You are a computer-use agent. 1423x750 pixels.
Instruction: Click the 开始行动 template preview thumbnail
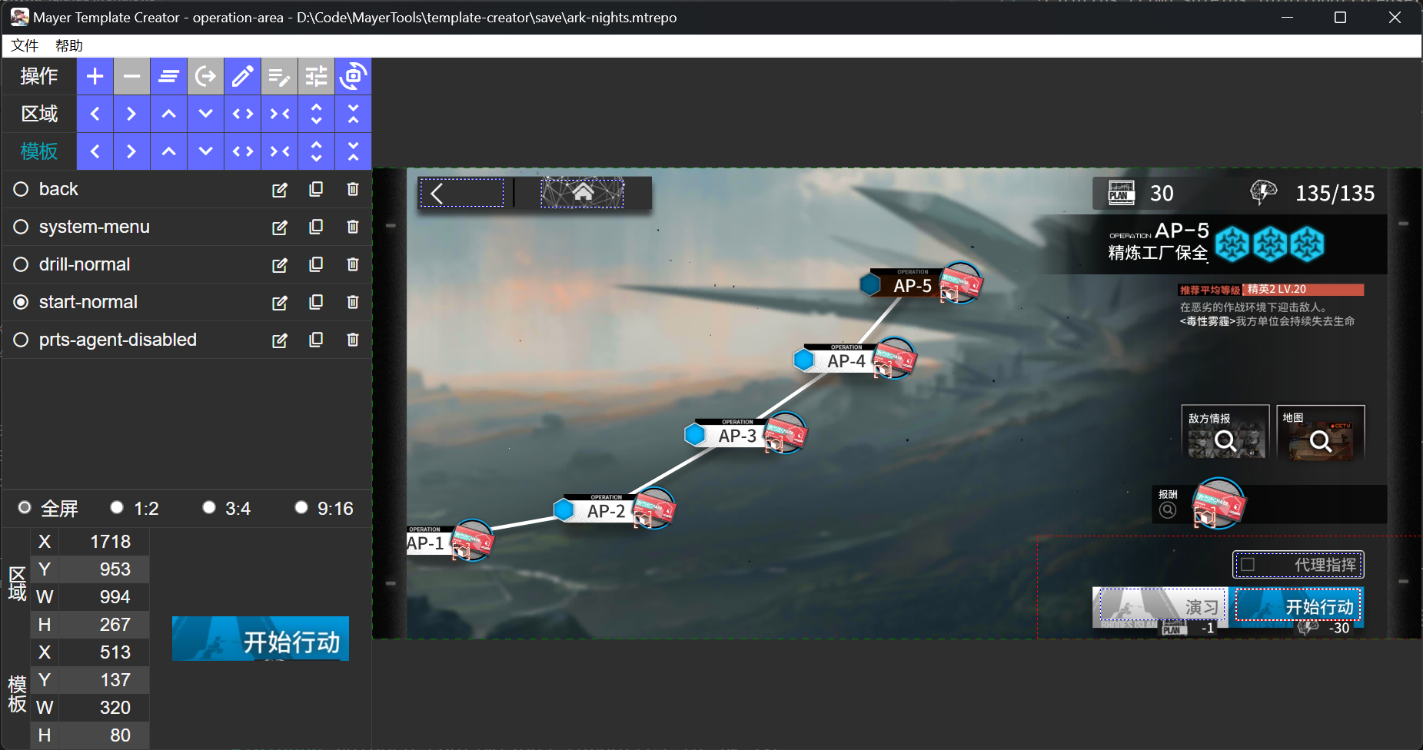(x=261, y=639)
